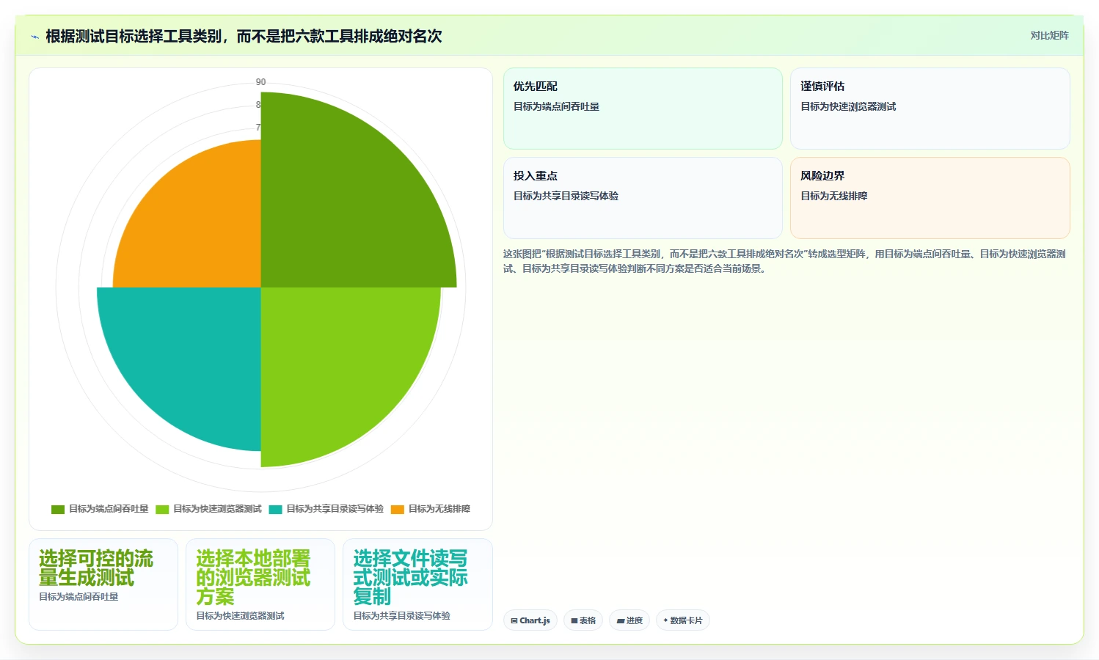
Task: Open the 投入重点 card
Action: (x=643, y=198)
